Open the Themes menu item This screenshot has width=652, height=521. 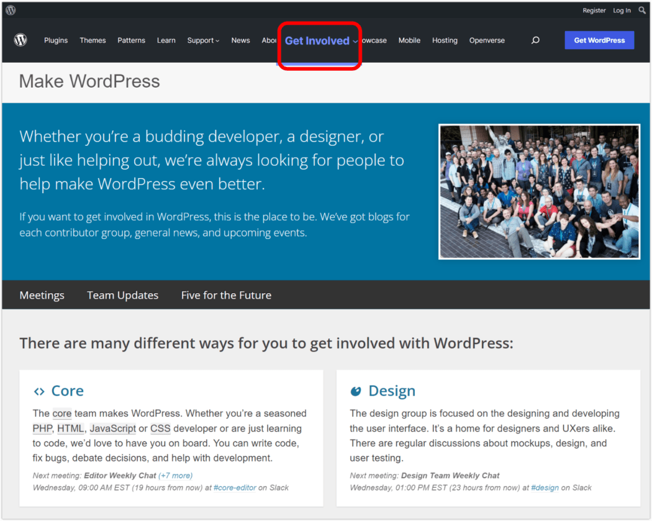(93, 40)
